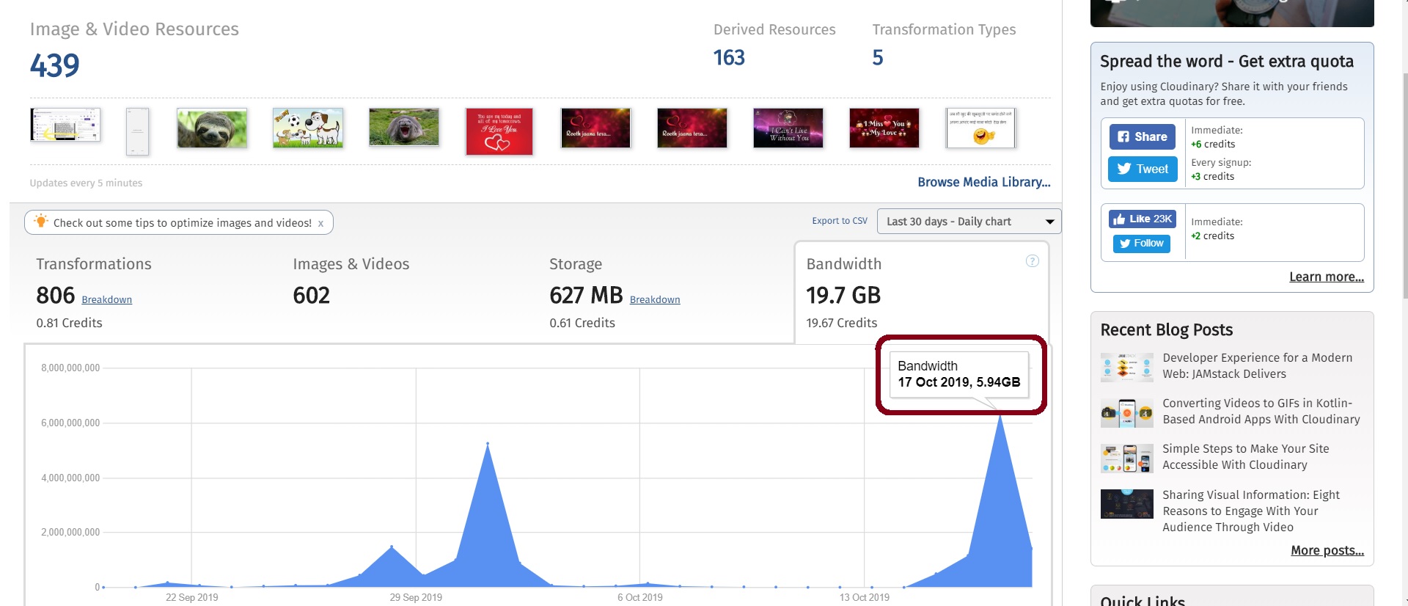
Task: Like Cloudinary with the Like 23K button
Action: coord(1142,219)
